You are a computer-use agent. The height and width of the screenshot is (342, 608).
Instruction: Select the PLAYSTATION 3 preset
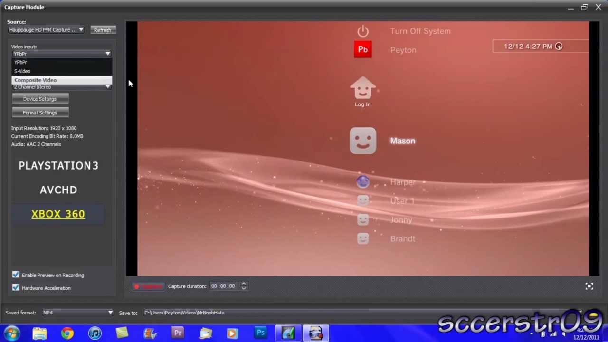point(58,166)
